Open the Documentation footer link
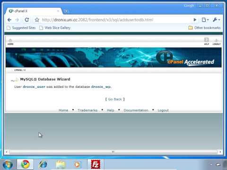The image size is (227, 170). [136, 110]
